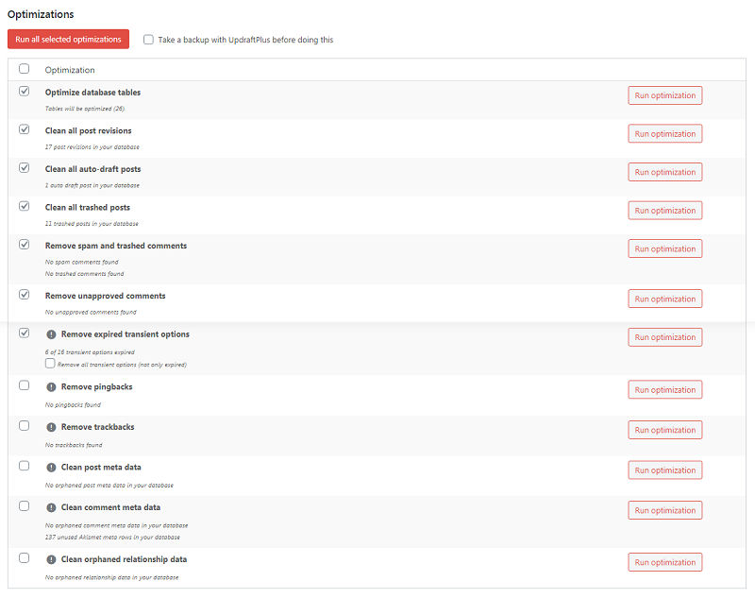Click 'No orphaned relationship data' note
Viewport: 755px width, 598px height.
pyautogui.click(x=111, y=577)
